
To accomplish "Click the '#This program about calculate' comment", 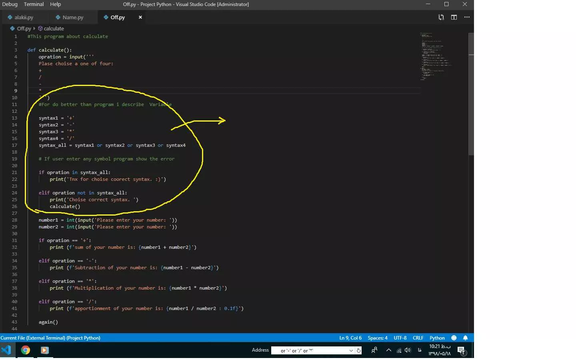I will click(x=68, y=36).
